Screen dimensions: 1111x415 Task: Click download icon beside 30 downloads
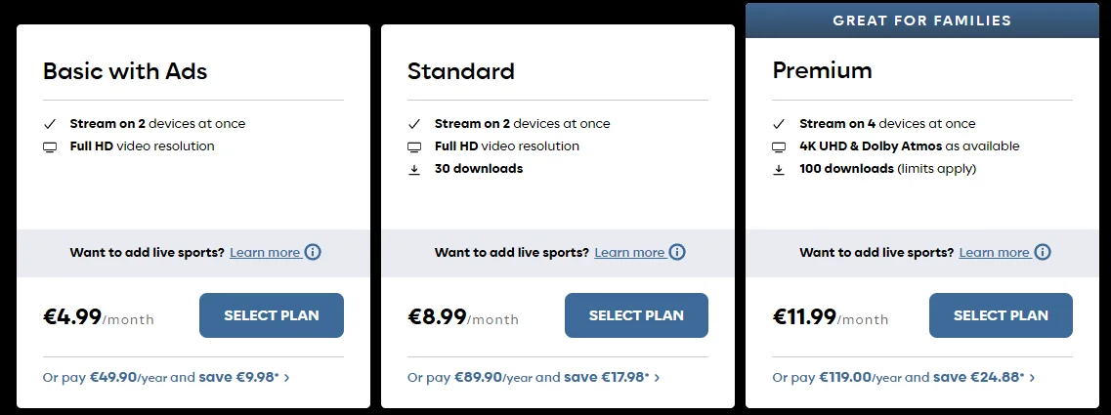pos(414,169)
